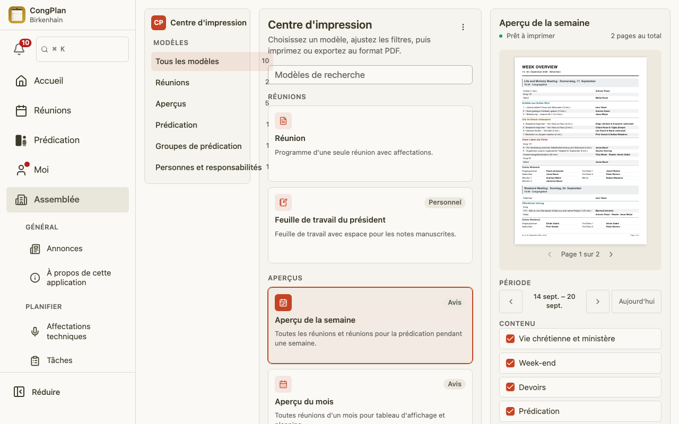Select the Réunion template card title

click(290, 138)
